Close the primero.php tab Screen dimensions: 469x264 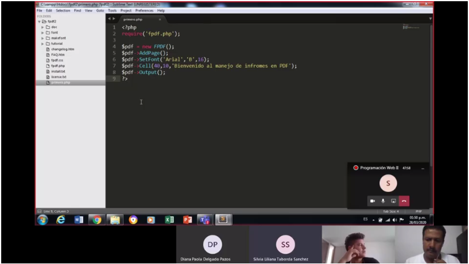pyautogui.click(x=160, y=19)
